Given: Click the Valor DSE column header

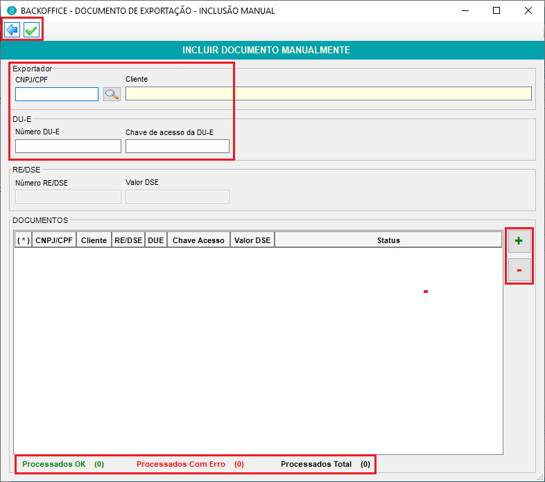Looking at the screenshot, I should click(x=252, y=240).
